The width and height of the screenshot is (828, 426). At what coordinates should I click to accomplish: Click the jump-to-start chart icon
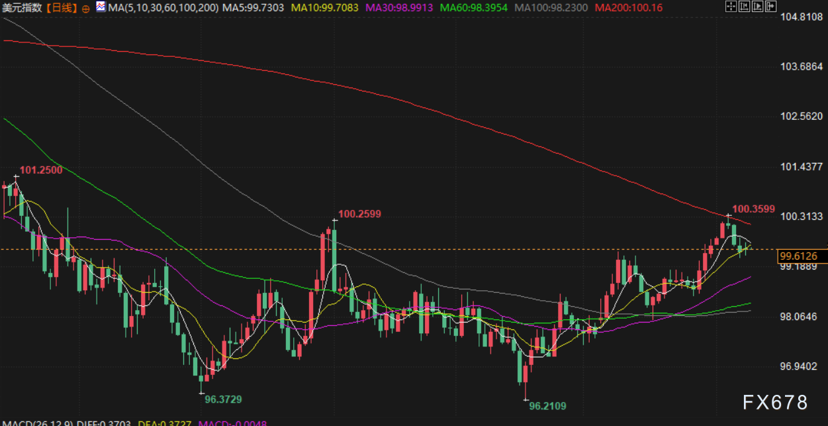click(x=744, y=7)
